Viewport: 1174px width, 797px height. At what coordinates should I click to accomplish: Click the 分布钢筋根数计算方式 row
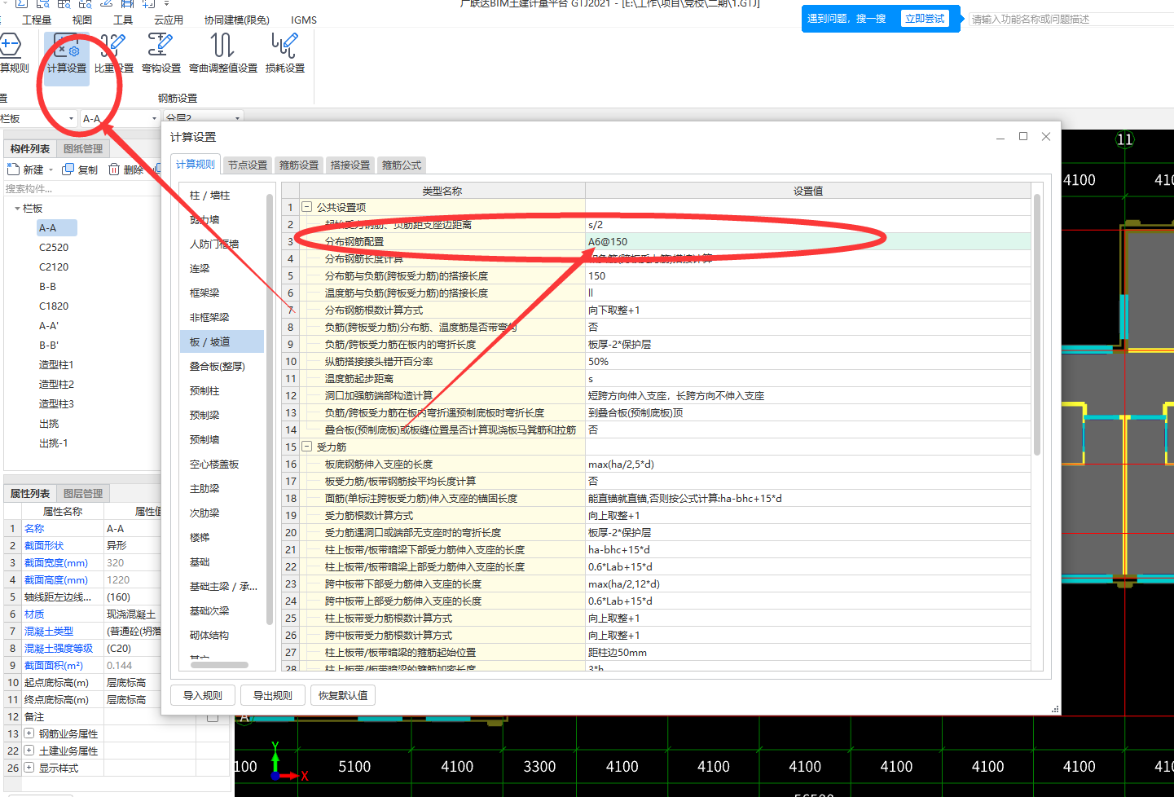(657, 310)
